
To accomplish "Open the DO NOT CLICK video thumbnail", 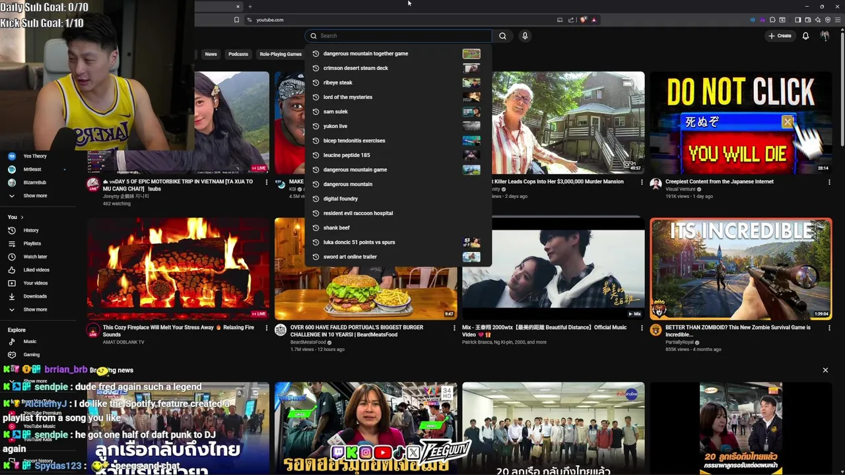I will (x=741, y=123).
